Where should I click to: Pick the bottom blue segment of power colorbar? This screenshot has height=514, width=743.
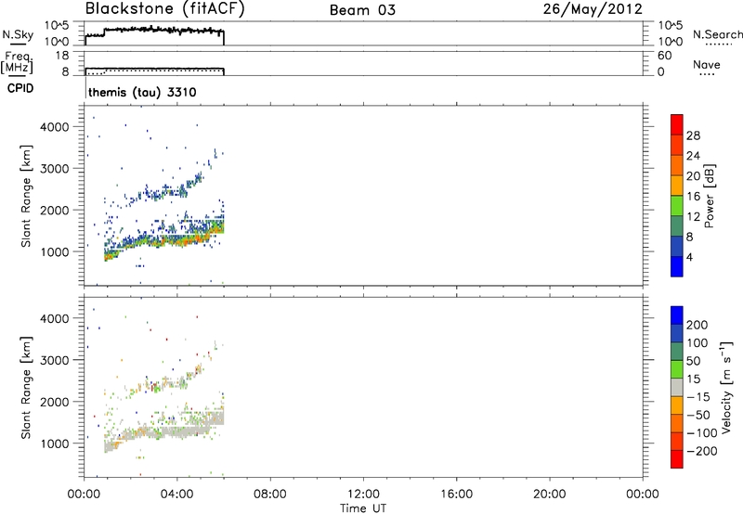[677, 266]
